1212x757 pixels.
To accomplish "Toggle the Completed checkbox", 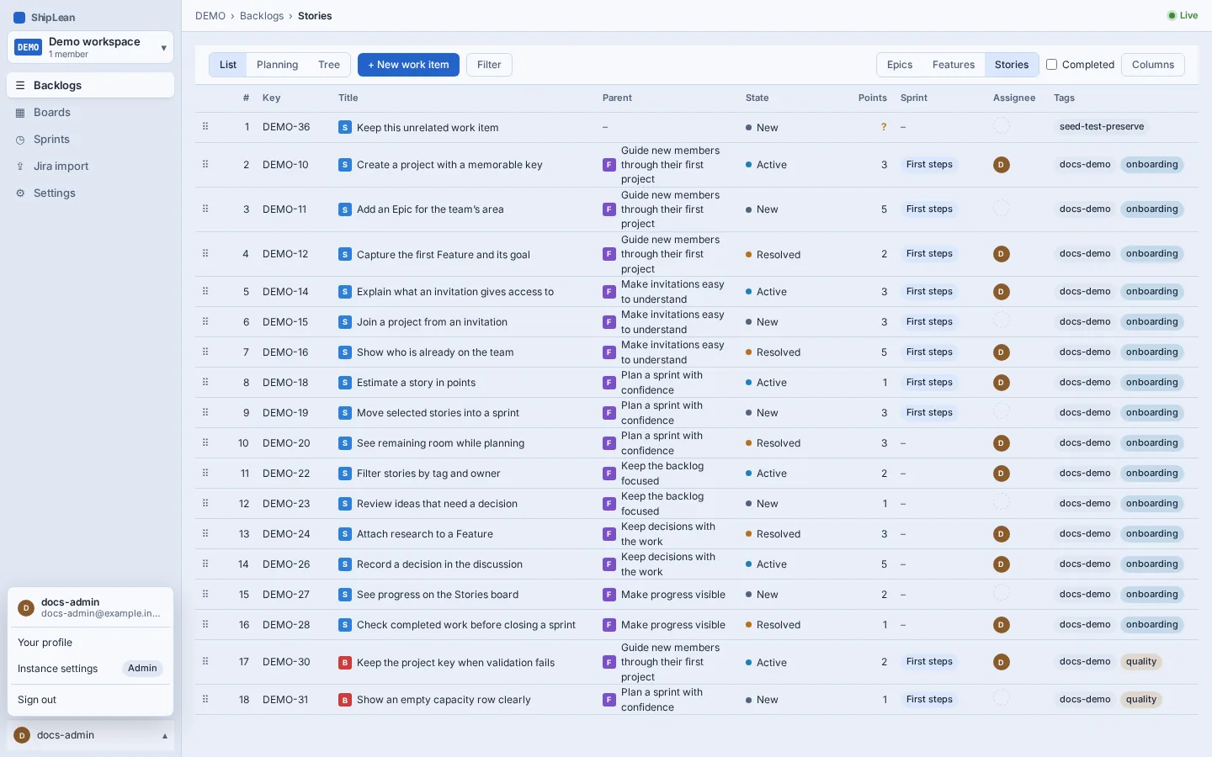I will click(1051, 65).
